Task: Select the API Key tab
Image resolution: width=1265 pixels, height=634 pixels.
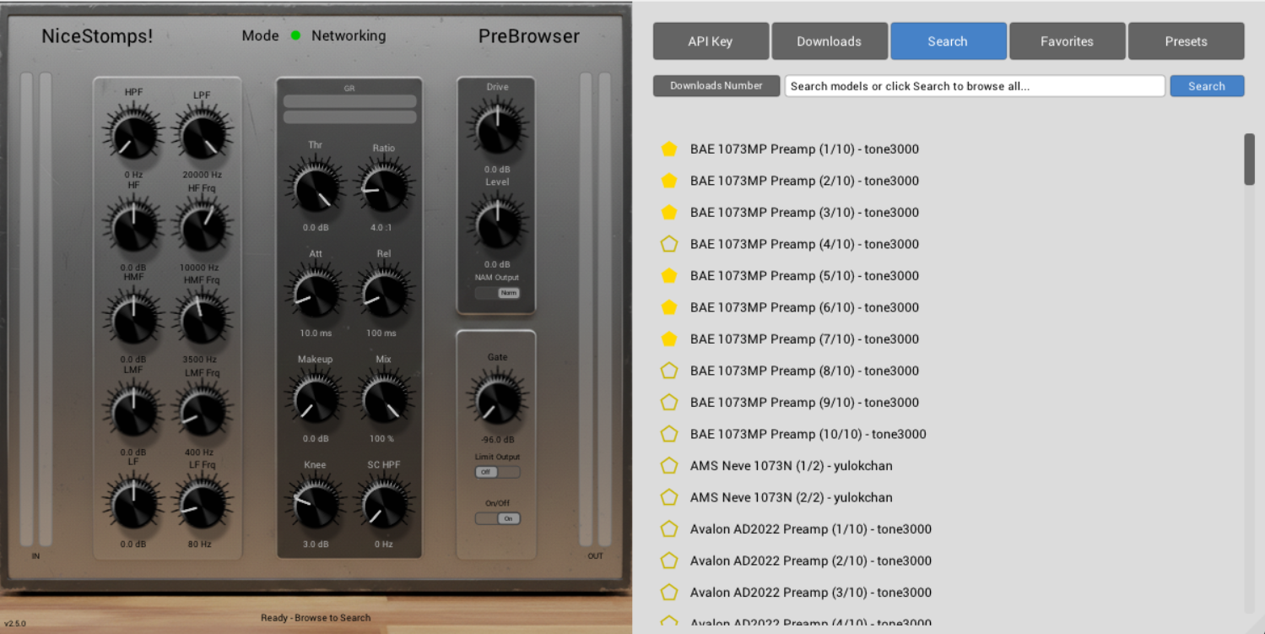Action: 711,41
